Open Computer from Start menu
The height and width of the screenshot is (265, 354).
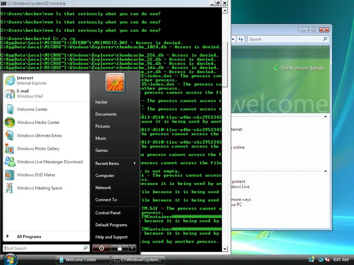click(105, 176)
